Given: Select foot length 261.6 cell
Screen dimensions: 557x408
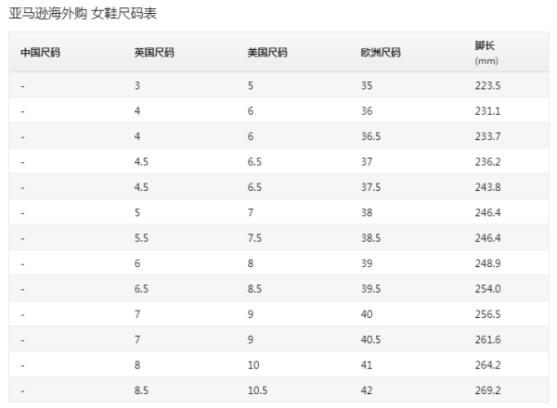Looking at the screenshot, I should (487, 340).
